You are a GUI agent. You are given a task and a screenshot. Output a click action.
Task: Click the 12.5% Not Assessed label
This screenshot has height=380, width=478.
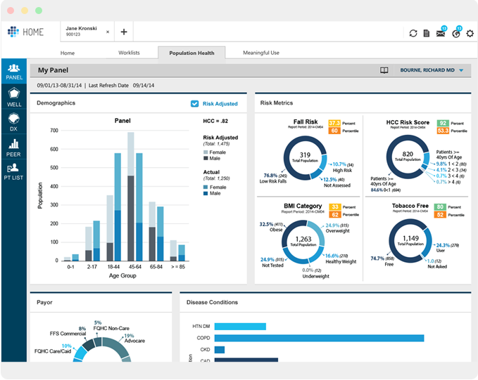pos(337,183)
